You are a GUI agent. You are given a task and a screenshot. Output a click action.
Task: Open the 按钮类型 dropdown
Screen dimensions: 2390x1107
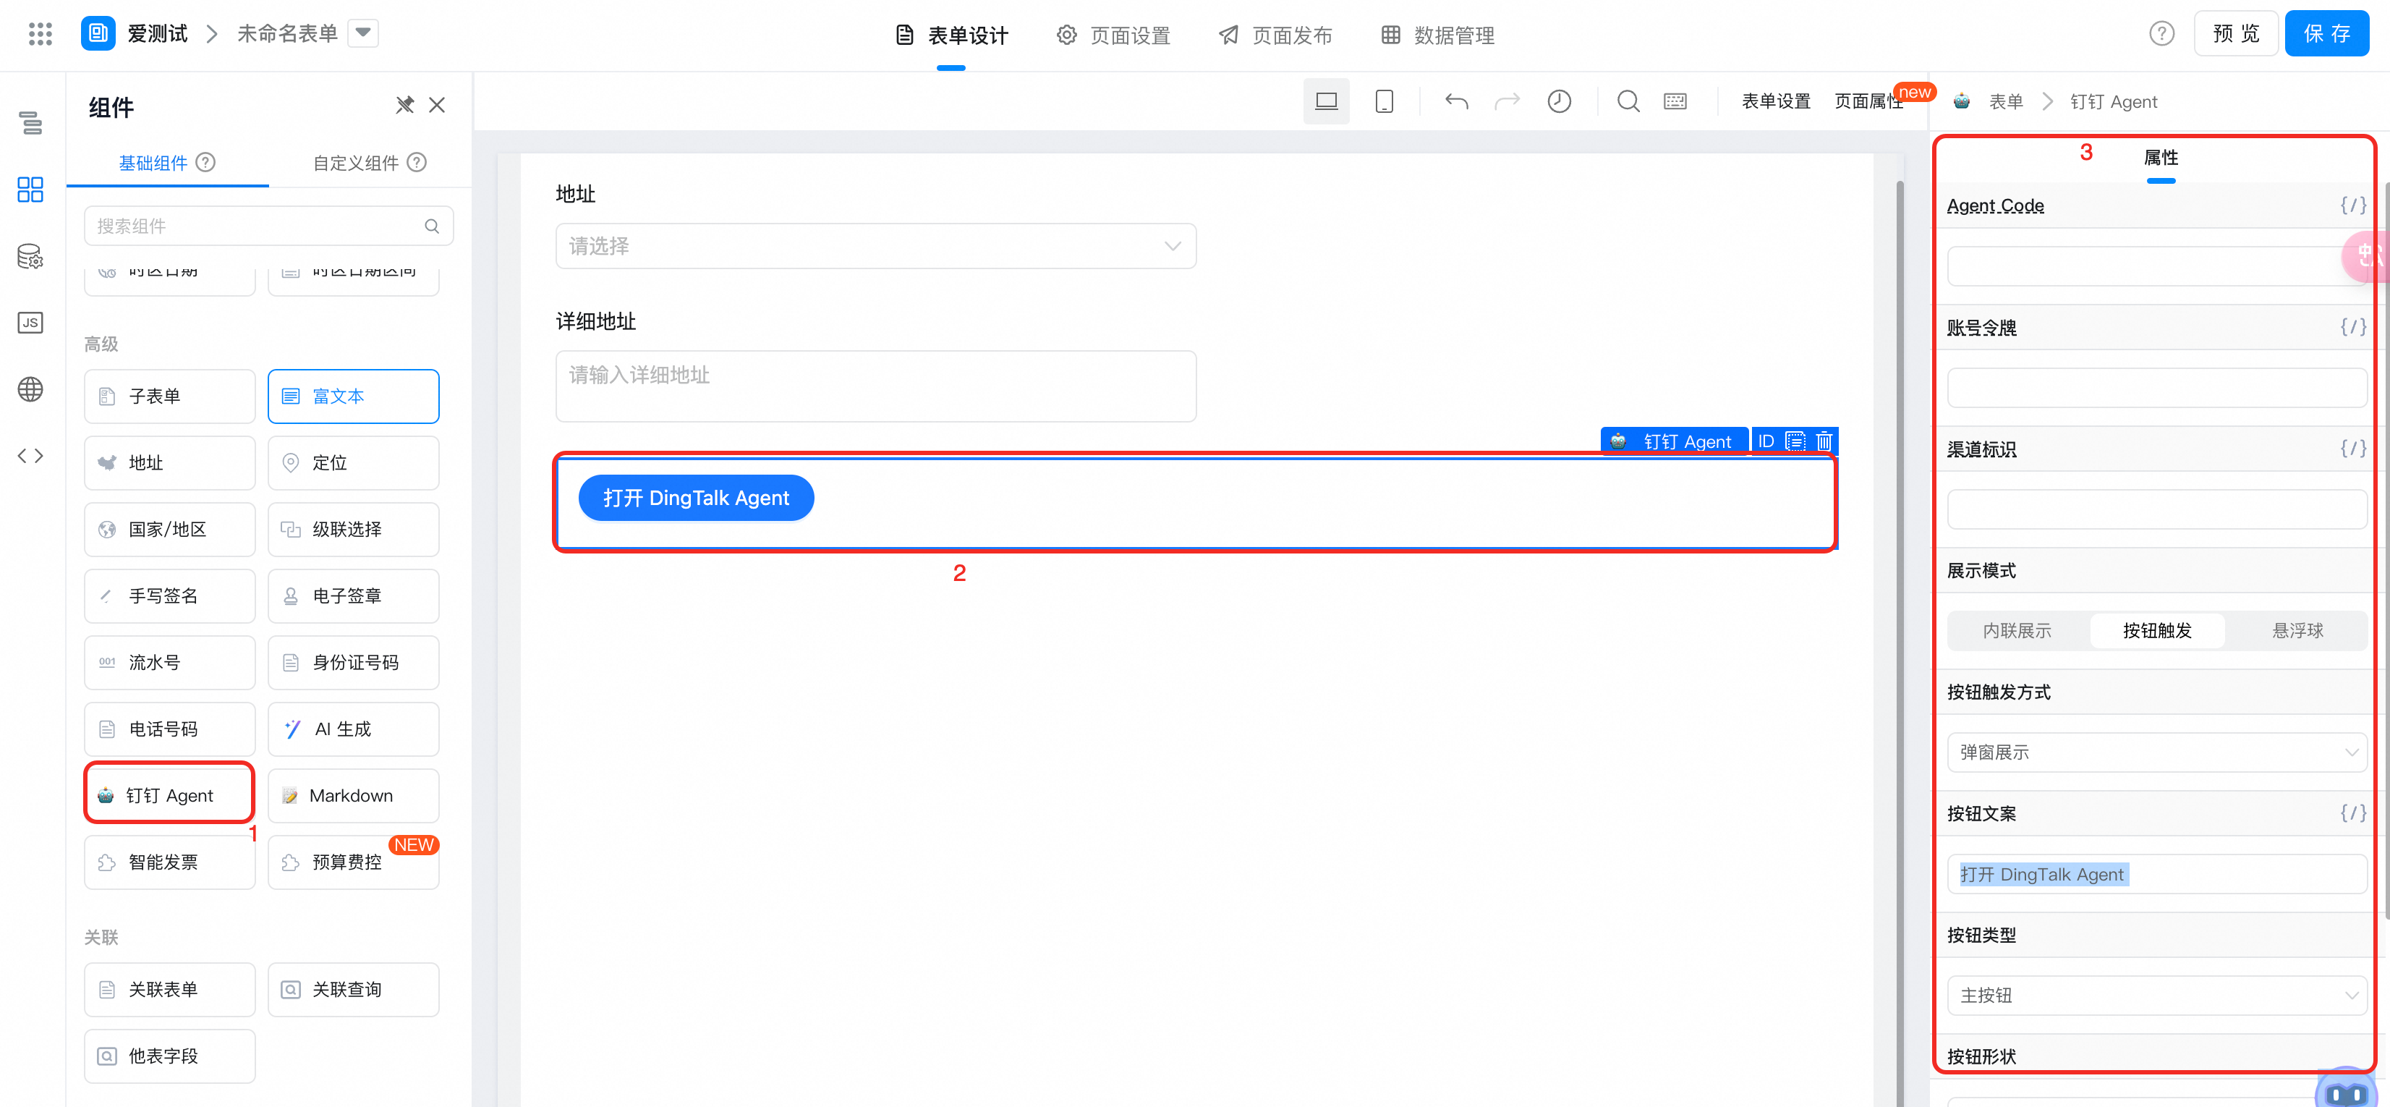(x=2157, y=996)
